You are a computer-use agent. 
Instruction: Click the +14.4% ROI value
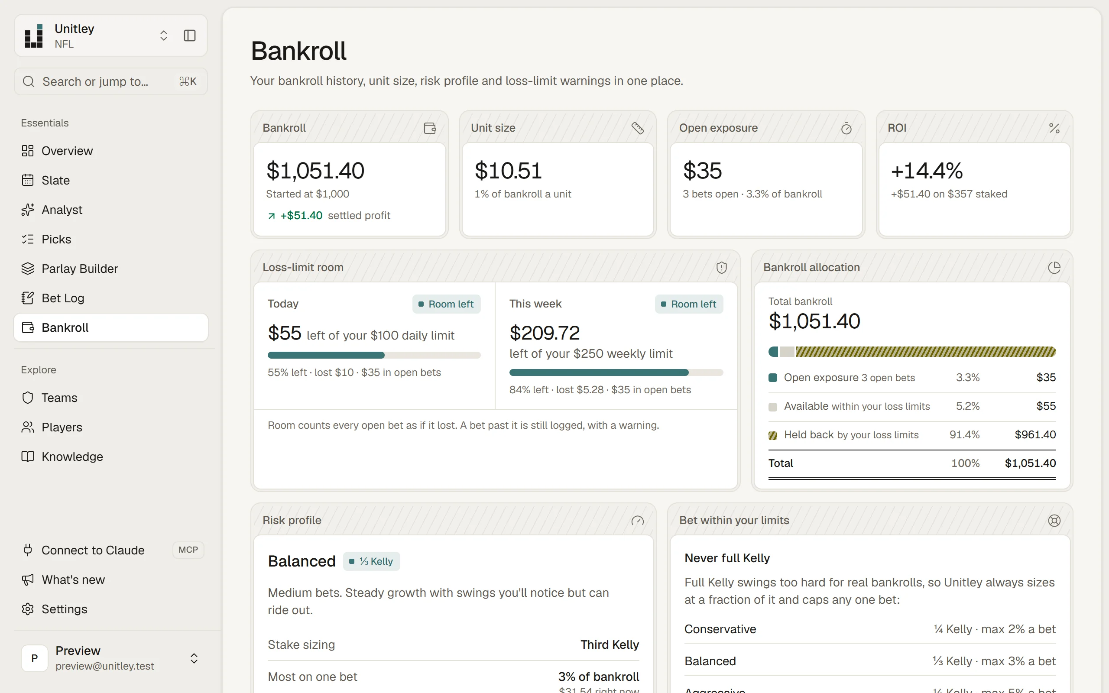(x=927, y=171)
